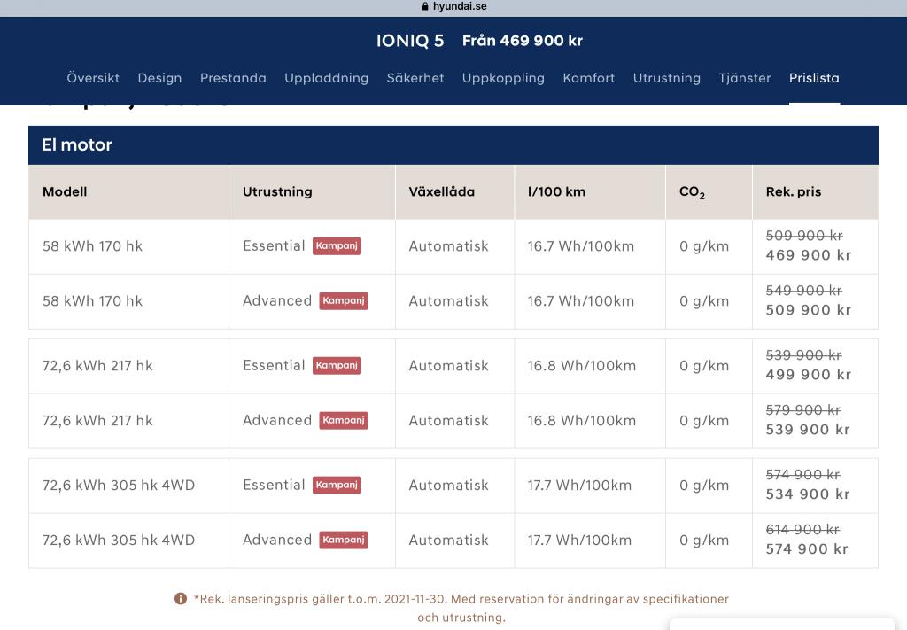This screenshot has width=907, height=630.
Task: Open the Uppkoppling tab
Action: [503, 78]
